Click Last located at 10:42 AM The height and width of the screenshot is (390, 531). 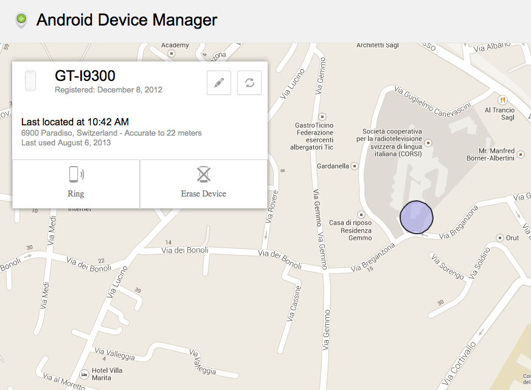(75, 122)
